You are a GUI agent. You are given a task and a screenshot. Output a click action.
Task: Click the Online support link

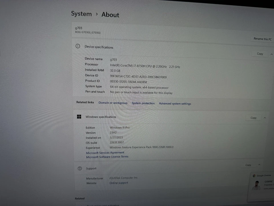tap(119, 183)
